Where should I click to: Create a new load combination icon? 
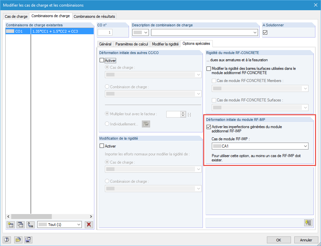click(x=11, y=225)
